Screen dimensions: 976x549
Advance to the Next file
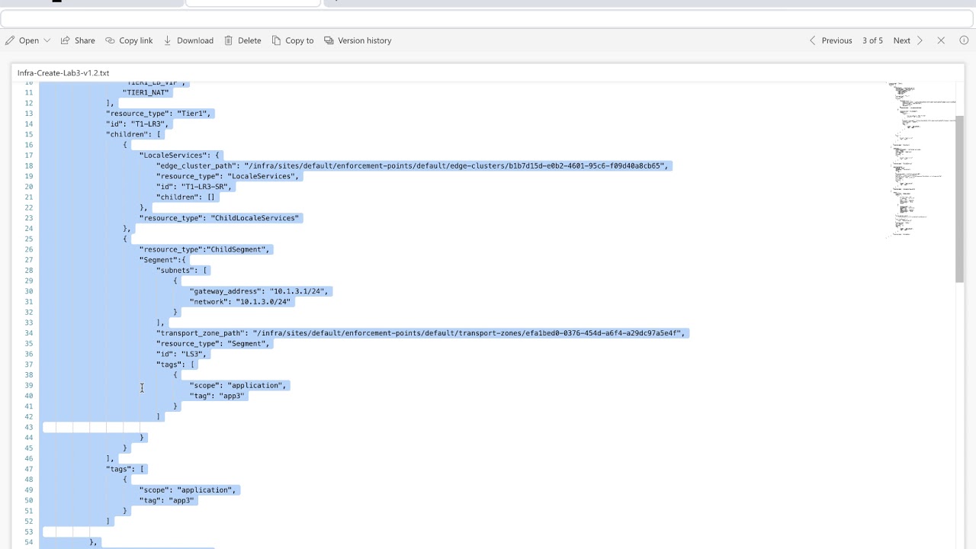[908, 40]
